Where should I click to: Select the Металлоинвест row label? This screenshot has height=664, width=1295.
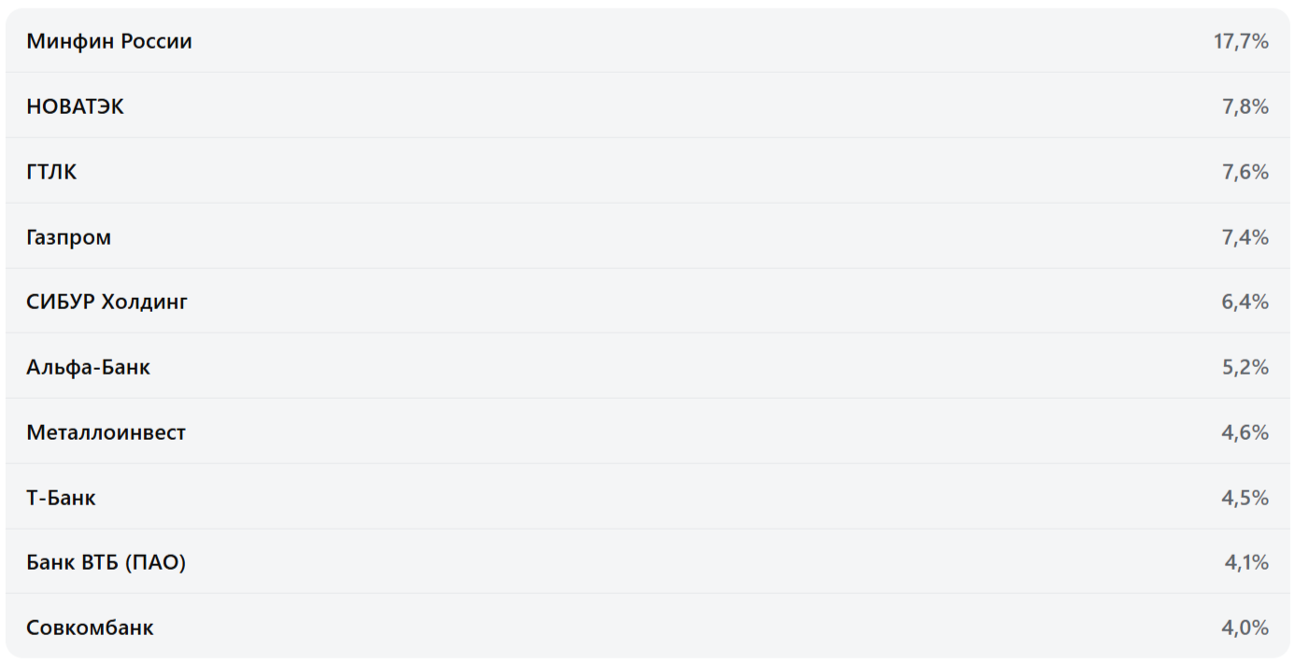click(x=106, y=432)
